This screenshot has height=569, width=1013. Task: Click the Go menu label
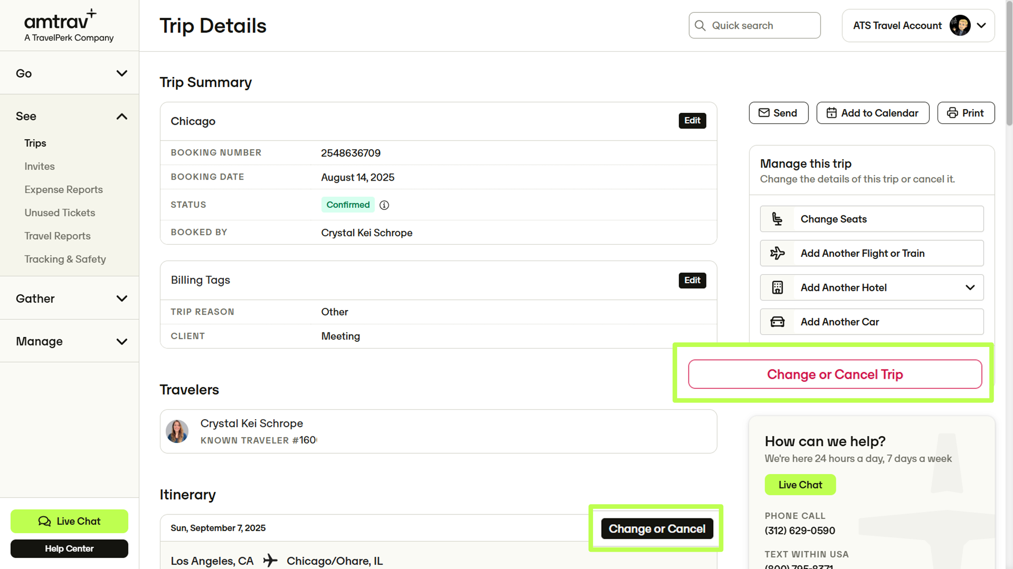(x=24, y=73)
